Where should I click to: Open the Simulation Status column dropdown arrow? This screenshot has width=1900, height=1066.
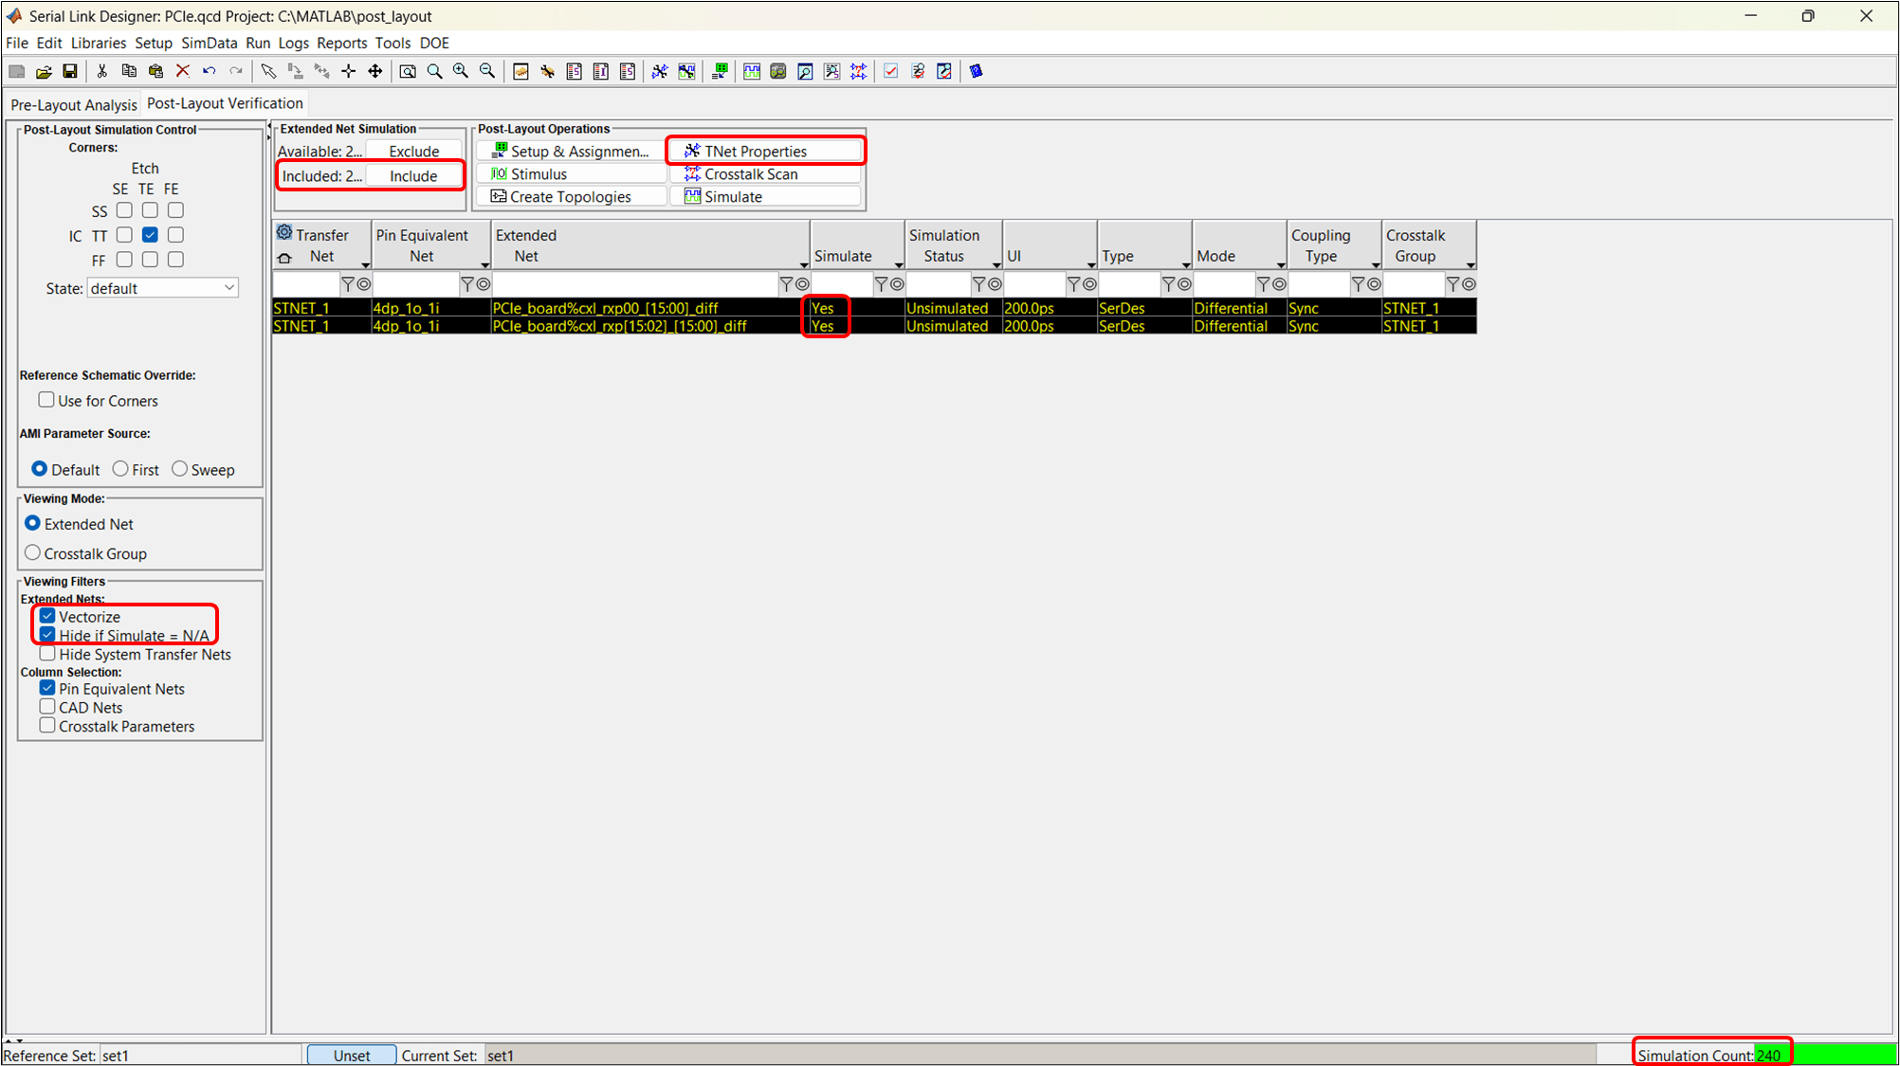(996, 264)
